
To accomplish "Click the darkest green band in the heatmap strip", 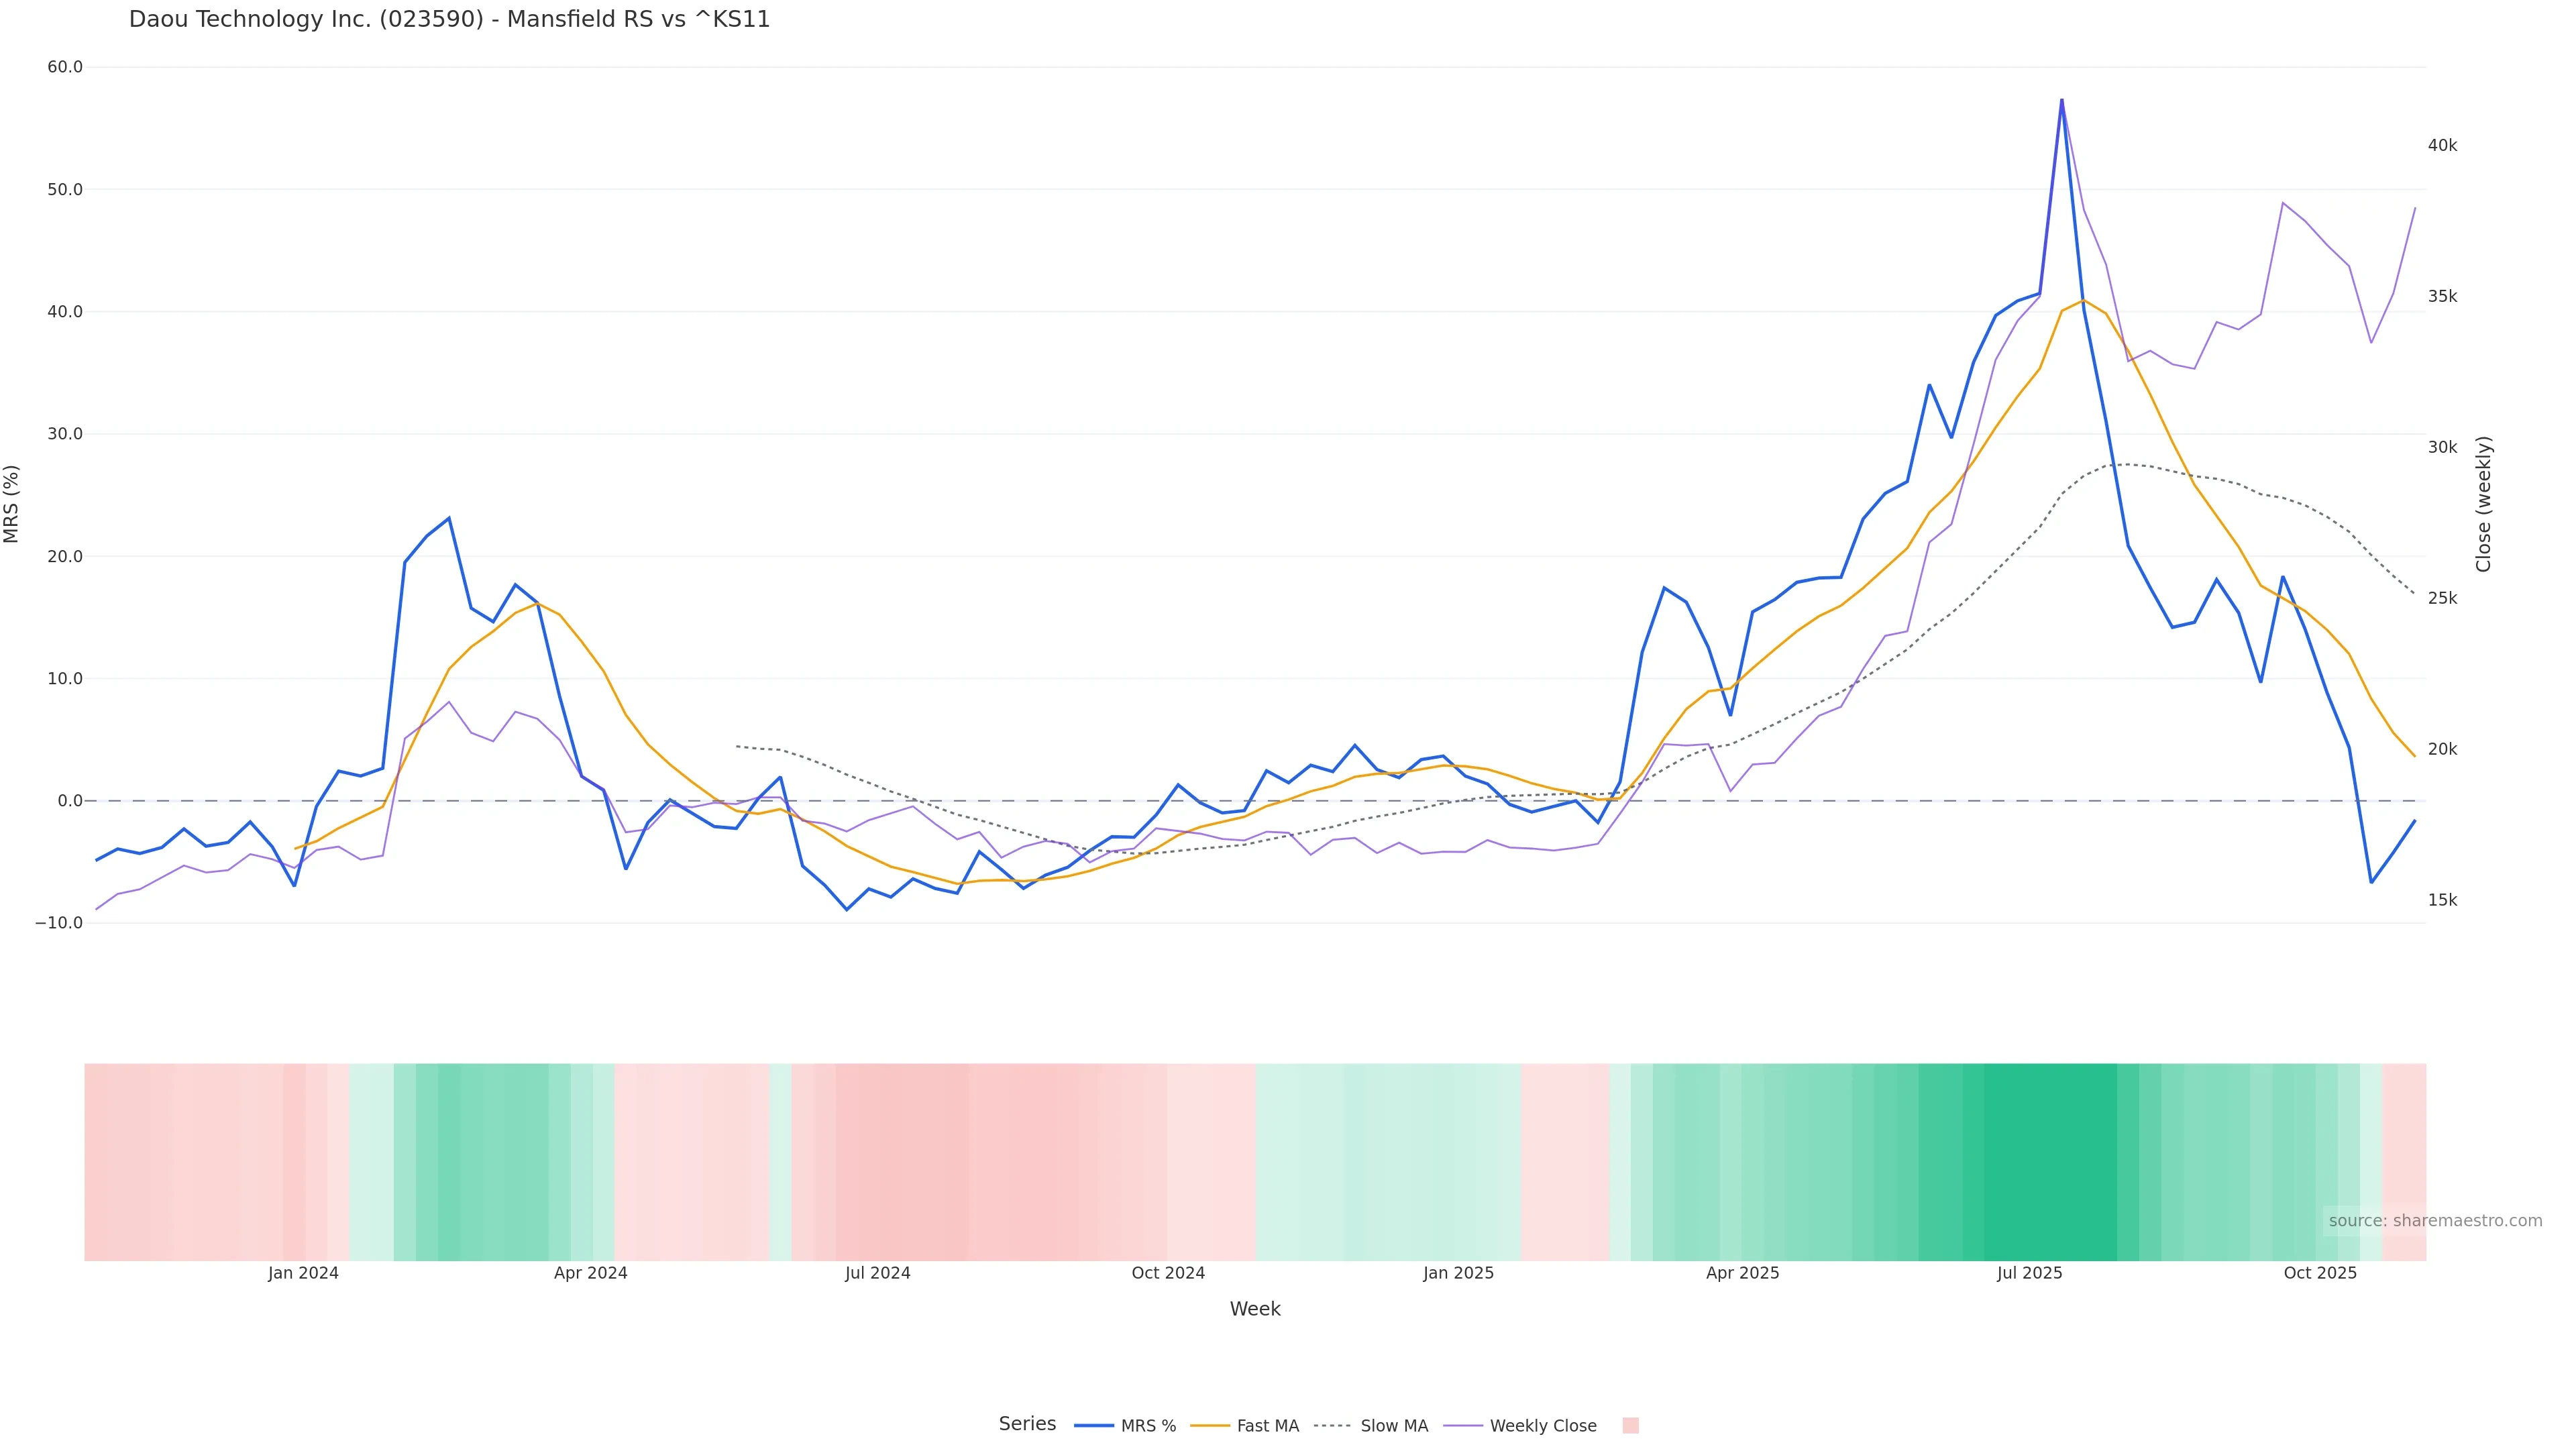I will tap(2050, 1161).
